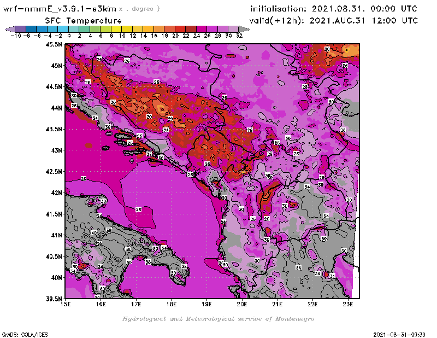Click the 18E longitude label
Image resolution: width=437 pixels, height=338 pixels.
(x=172, y=305)
